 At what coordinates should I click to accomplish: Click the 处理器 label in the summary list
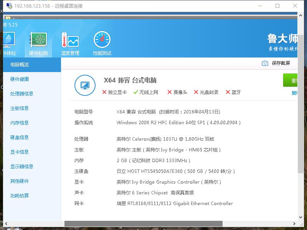coord(81,139)
